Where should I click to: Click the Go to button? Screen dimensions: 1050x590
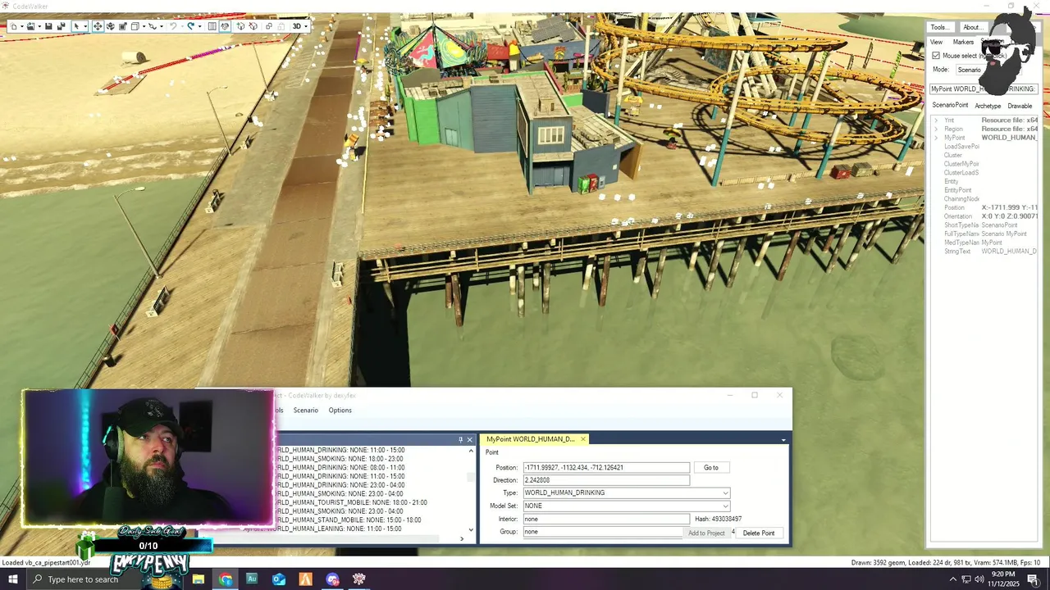click(x=711, y=468)
